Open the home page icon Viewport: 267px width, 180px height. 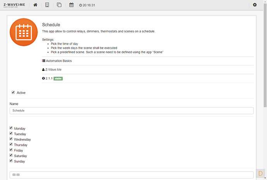(35, 5)
